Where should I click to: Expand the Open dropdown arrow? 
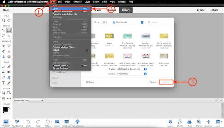click(13, 10)
